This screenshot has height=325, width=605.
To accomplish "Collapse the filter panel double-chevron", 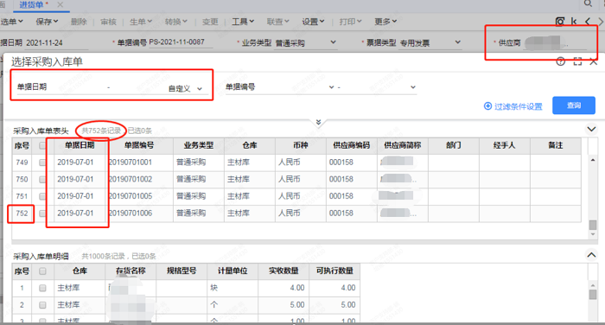I will coord(318,123).
